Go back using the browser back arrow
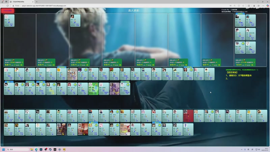 tap(3, 6)
